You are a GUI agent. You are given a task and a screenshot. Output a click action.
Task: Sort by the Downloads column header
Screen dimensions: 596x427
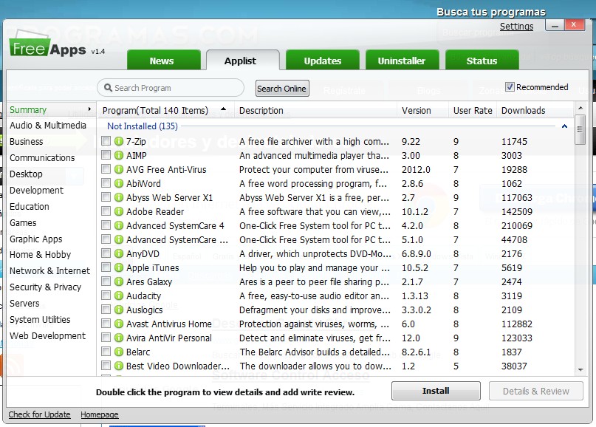pyautogui.click(x=524, y=110)
